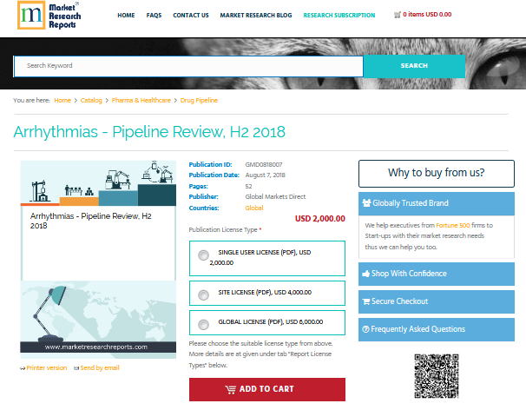Go to Catalog breadcrumb link
This screenshot has height=410, width=526.
click(x=91, y=101)
